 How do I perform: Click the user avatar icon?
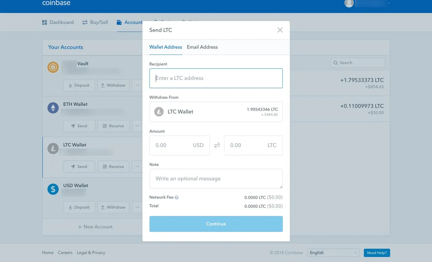[349, 3]
